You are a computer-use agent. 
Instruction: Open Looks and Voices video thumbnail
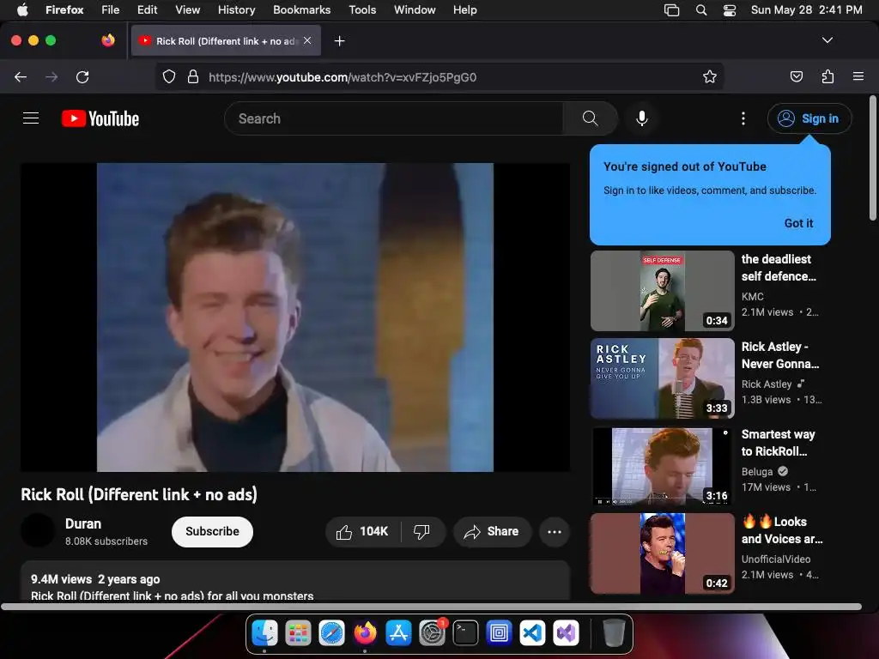pyautogui.click(x=662, y=553)
